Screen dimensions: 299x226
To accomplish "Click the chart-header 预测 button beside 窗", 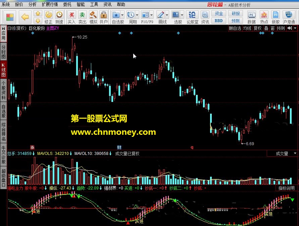I will [x=281, y=28].
